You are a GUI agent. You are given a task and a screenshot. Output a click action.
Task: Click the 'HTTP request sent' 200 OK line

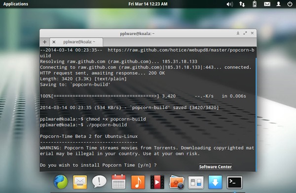click(x=102, y=73)
